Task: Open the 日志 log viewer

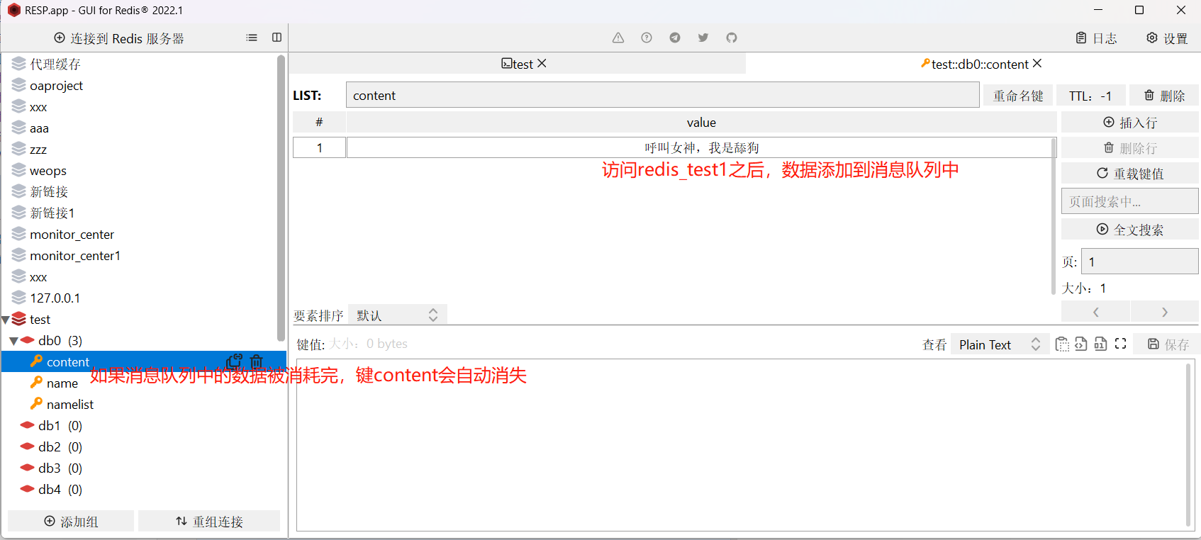Action: coord(1096,38)
